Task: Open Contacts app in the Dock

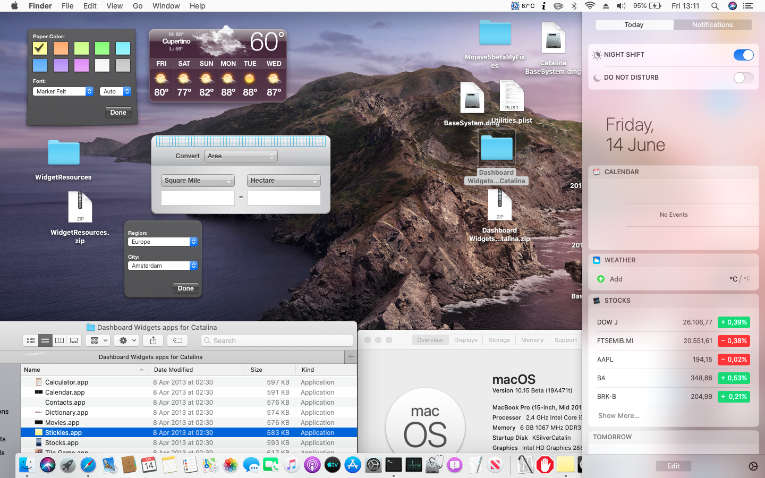Action: pos(129,465)
